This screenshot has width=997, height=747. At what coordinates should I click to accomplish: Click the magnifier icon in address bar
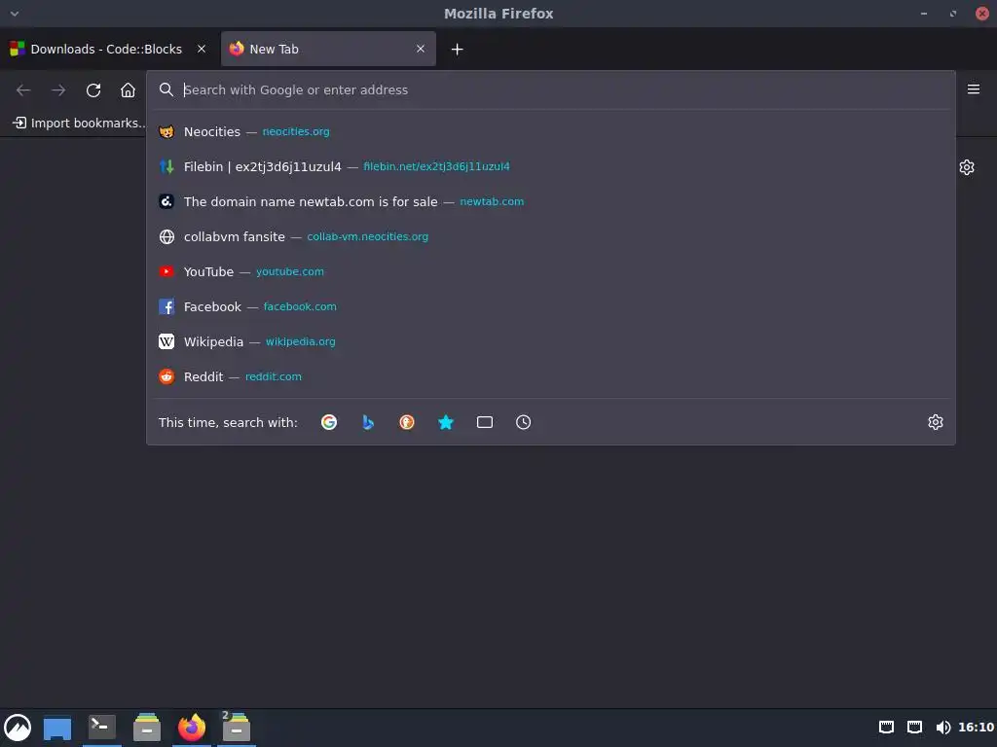click(166, 89)
